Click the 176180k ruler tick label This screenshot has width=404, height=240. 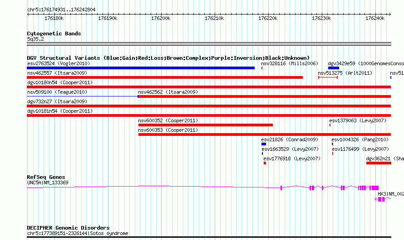[x=54, y=18]
